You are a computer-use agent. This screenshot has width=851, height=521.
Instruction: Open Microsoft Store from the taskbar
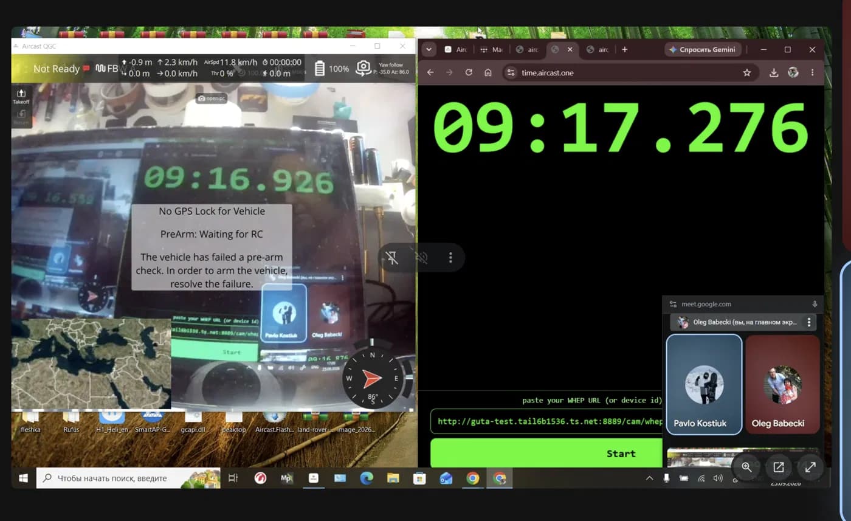(x=419, y=478)
